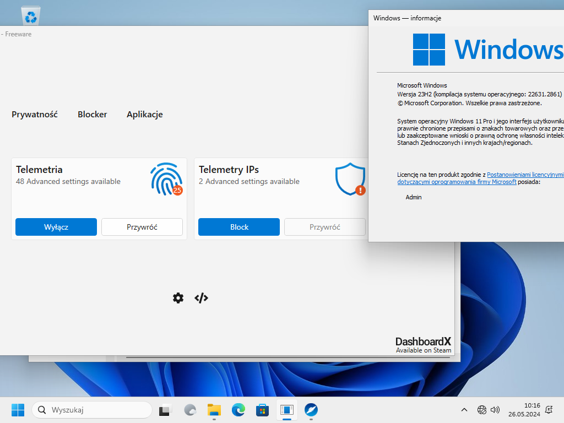Switch to Prywatność tab
This screenshot has height=423, width=564.
35,115
